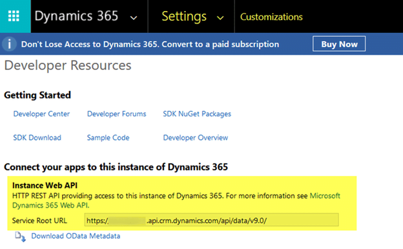Expand the Dynamics 365 dropdown chevron
This screenshot has height=249, width=403.
coord(134,17)
